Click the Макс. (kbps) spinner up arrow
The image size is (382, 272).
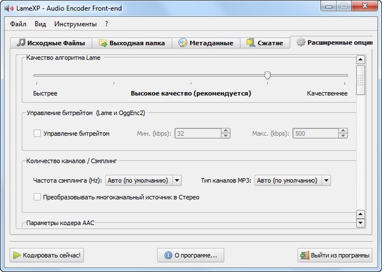point(344,132)
